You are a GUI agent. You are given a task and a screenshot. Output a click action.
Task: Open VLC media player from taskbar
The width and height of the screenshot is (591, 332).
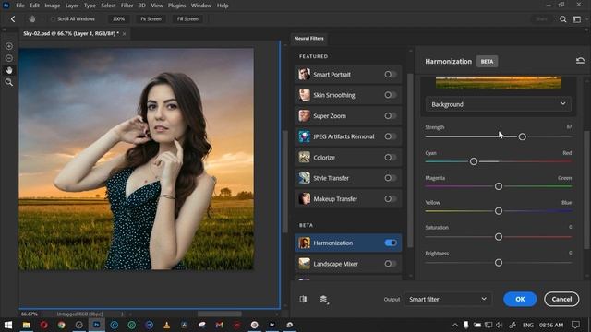click(166, 325)
